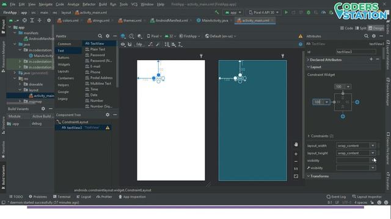This screenshot has height=219, width=391.
Task: Open the Pixel 4 API 30 device dropdown
Action: pos(263,12)
